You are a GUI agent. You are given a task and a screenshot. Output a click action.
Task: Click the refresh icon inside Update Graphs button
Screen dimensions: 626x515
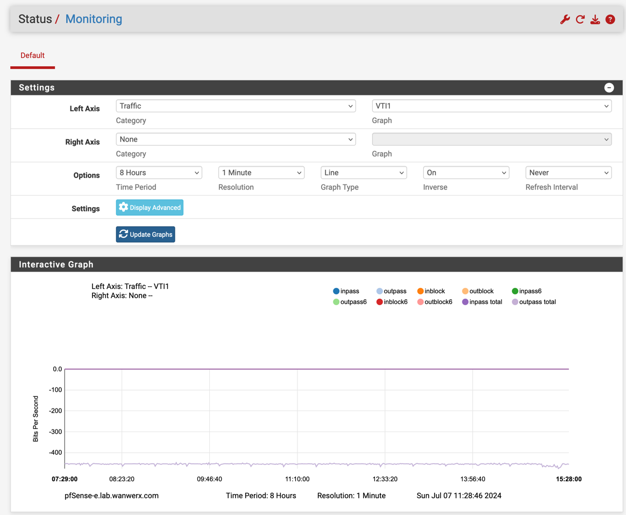coord(123,234)
